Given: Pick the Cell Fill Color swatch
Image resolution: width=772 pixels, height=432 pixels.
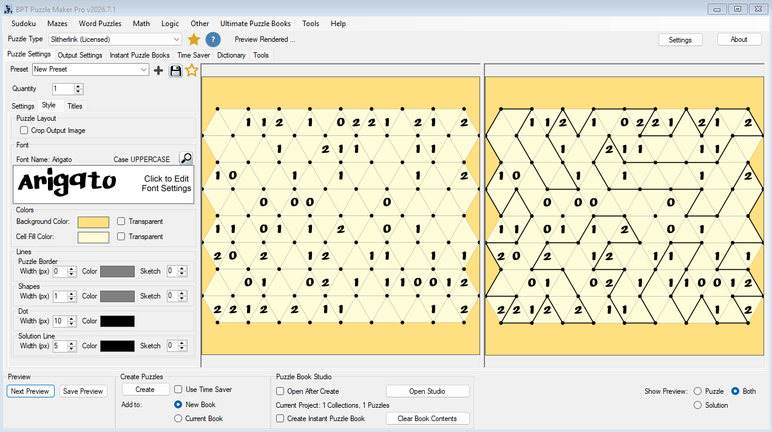Looking at the screenshot, I should tap(93, 237).
